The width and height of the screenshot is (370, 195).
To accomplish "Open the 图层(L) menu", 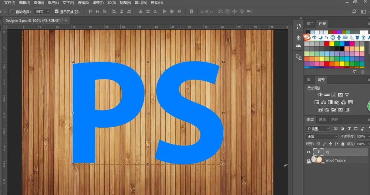I will (53, 3).
